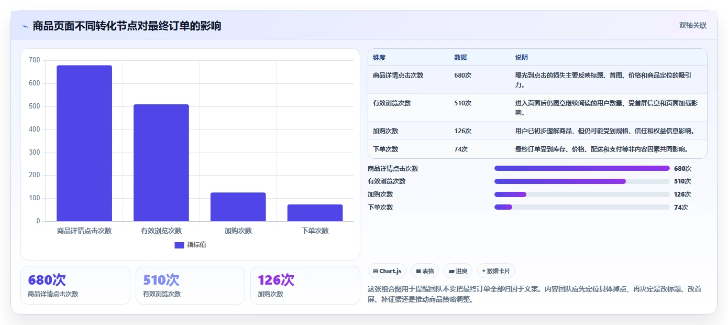The width and height of the screenshot is (728, 325).
Task: Click the dashboard title 商品页面不同转化节点对最终订单的影响
Action: (x=127, y=26)
